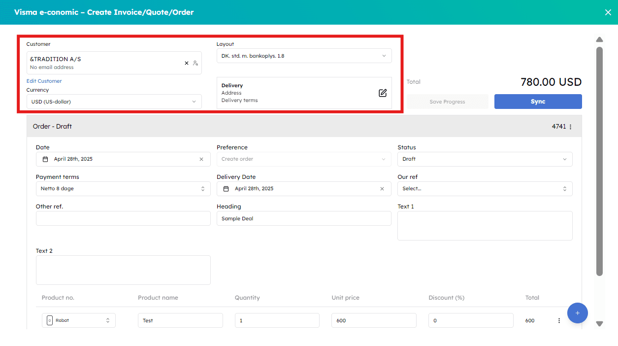Click the Quantity field with value 1

coord(277,320)
